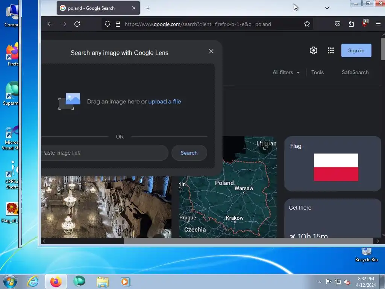The image size is (385, 289).
Task: Click the muted volume tray icon
Action: point(347,282)
